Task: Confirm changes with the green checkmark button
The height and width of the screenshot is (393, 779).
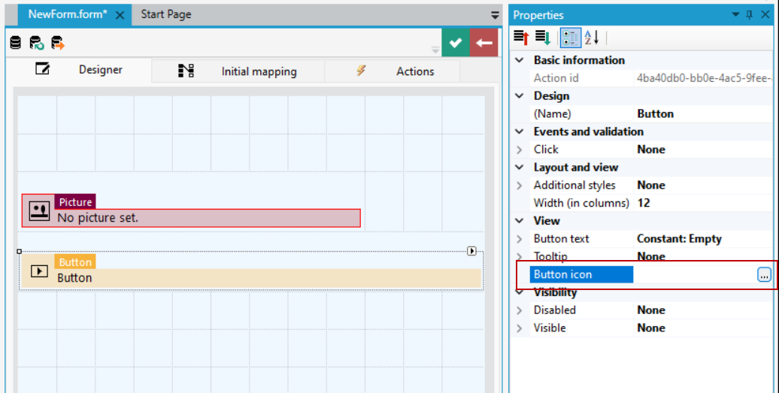Action: click(456, 43)
